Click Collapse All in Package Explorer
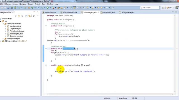The height and width of the screenshot is (100, 179). pyautogui.click(x=26, y=16)
